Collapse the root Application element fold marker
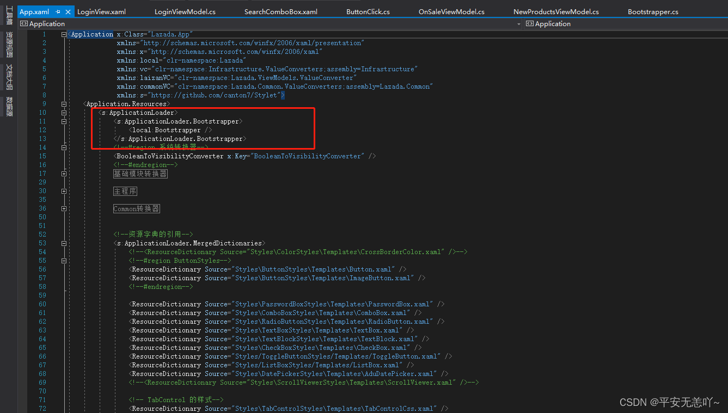Viewport: 728px width, 413px height. [x=64, y=33]
